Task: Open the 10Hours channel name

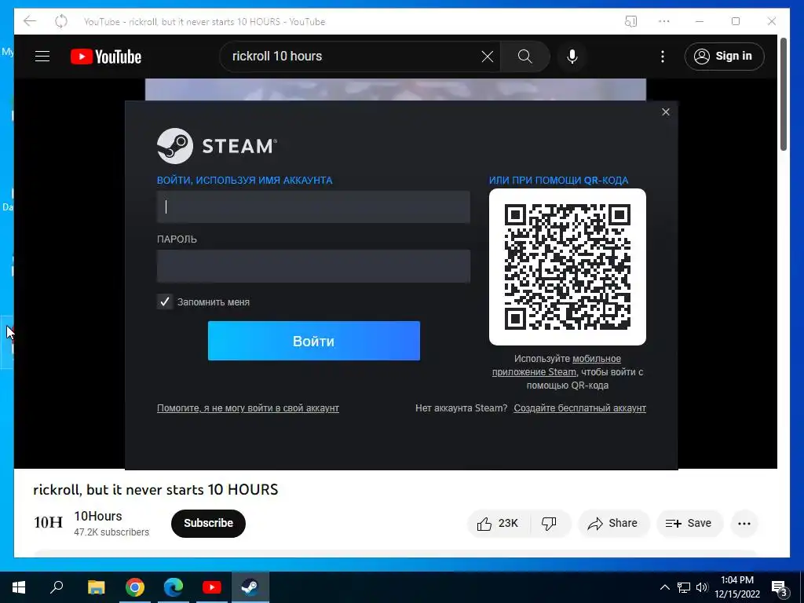Action: [x=98, y=517]
